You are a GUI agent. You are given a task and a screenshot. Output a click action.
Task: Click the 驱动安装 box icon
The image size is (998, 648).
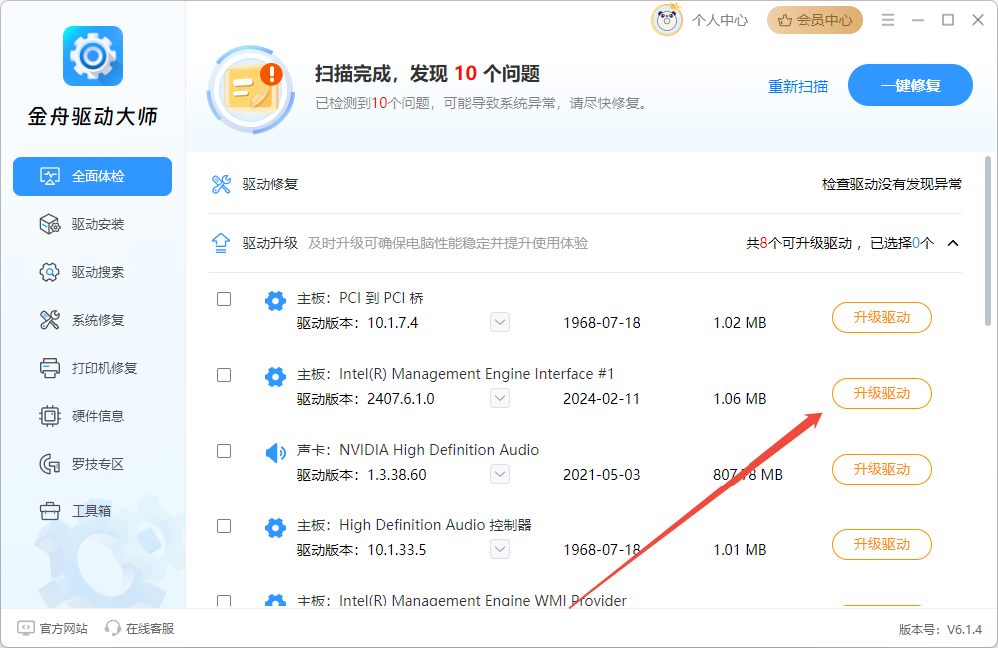point(50,224)
